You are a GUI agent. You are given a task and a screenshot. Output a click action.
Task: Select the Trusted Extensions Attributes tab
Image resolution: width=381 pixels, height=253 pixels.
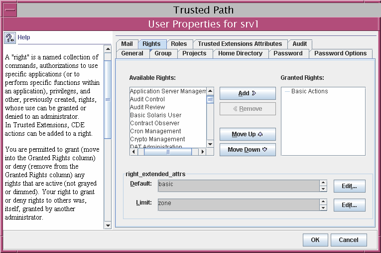[240, 44]
